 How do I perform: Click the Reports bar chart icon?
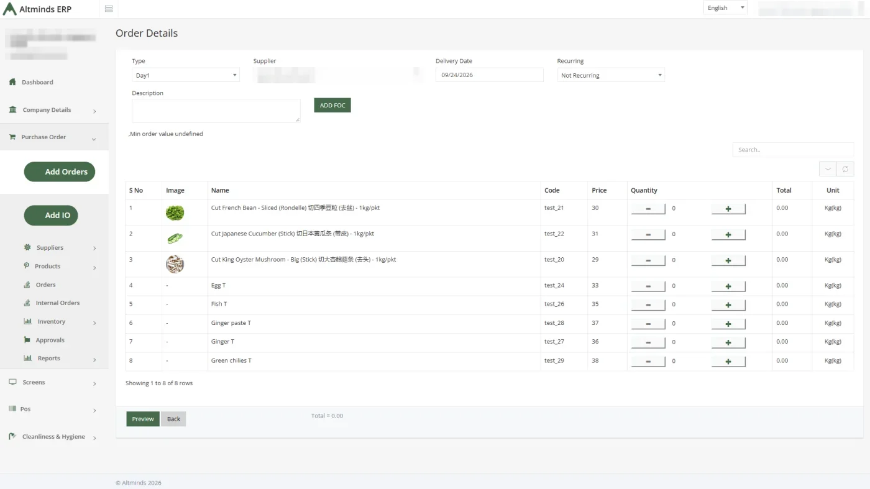(x=28, y=358)
